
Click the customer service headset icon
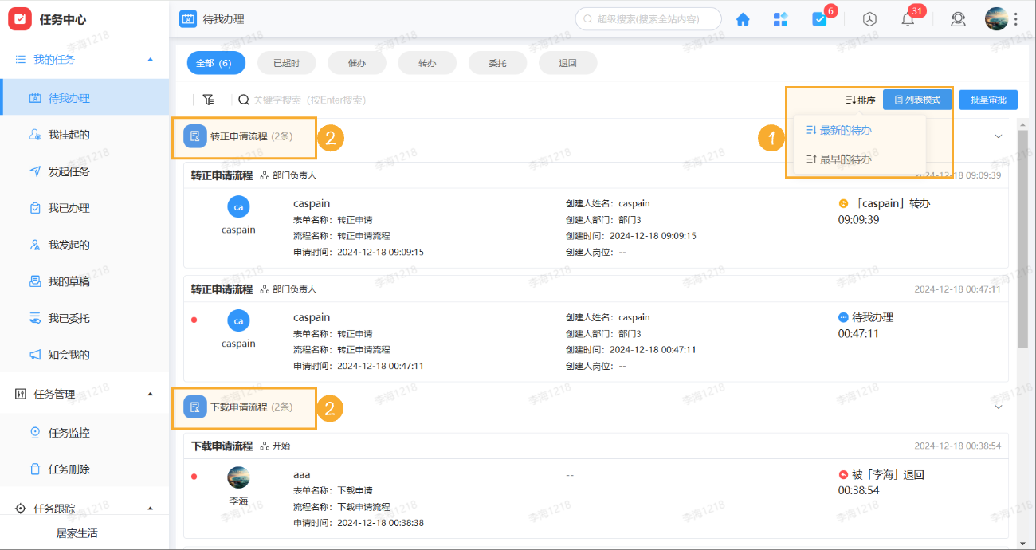(958, 18)
